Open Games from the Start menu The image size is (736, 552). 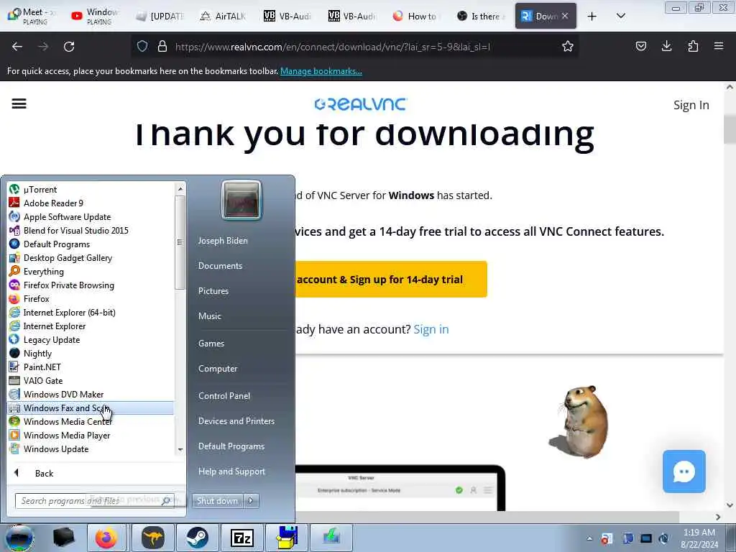[211, 343]
